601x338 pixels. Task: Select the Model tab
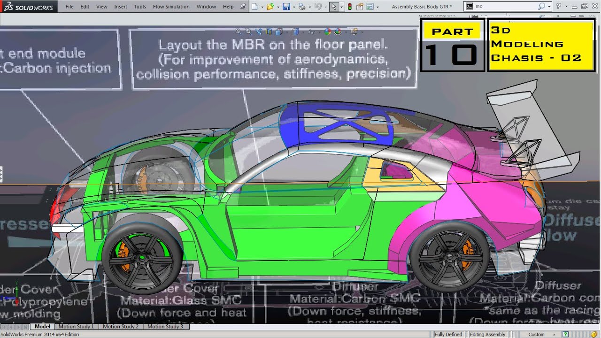click(x=42, y=326)
